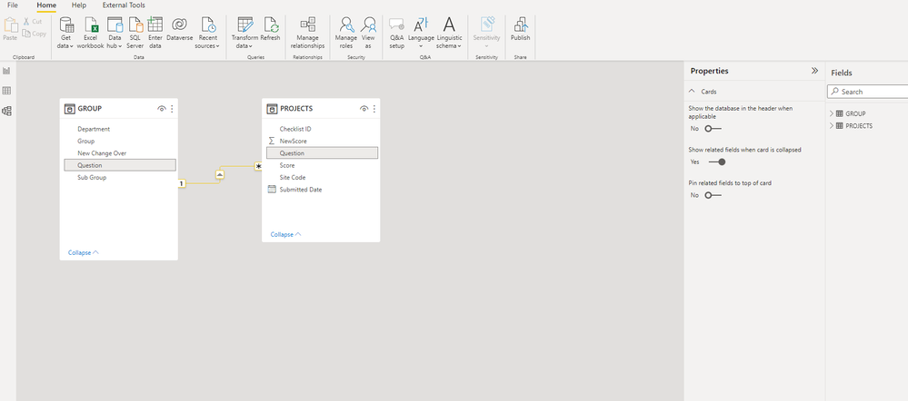This screenshot has width=908, height=401.
Task: Click the Transform data icon
Action: 245,24
